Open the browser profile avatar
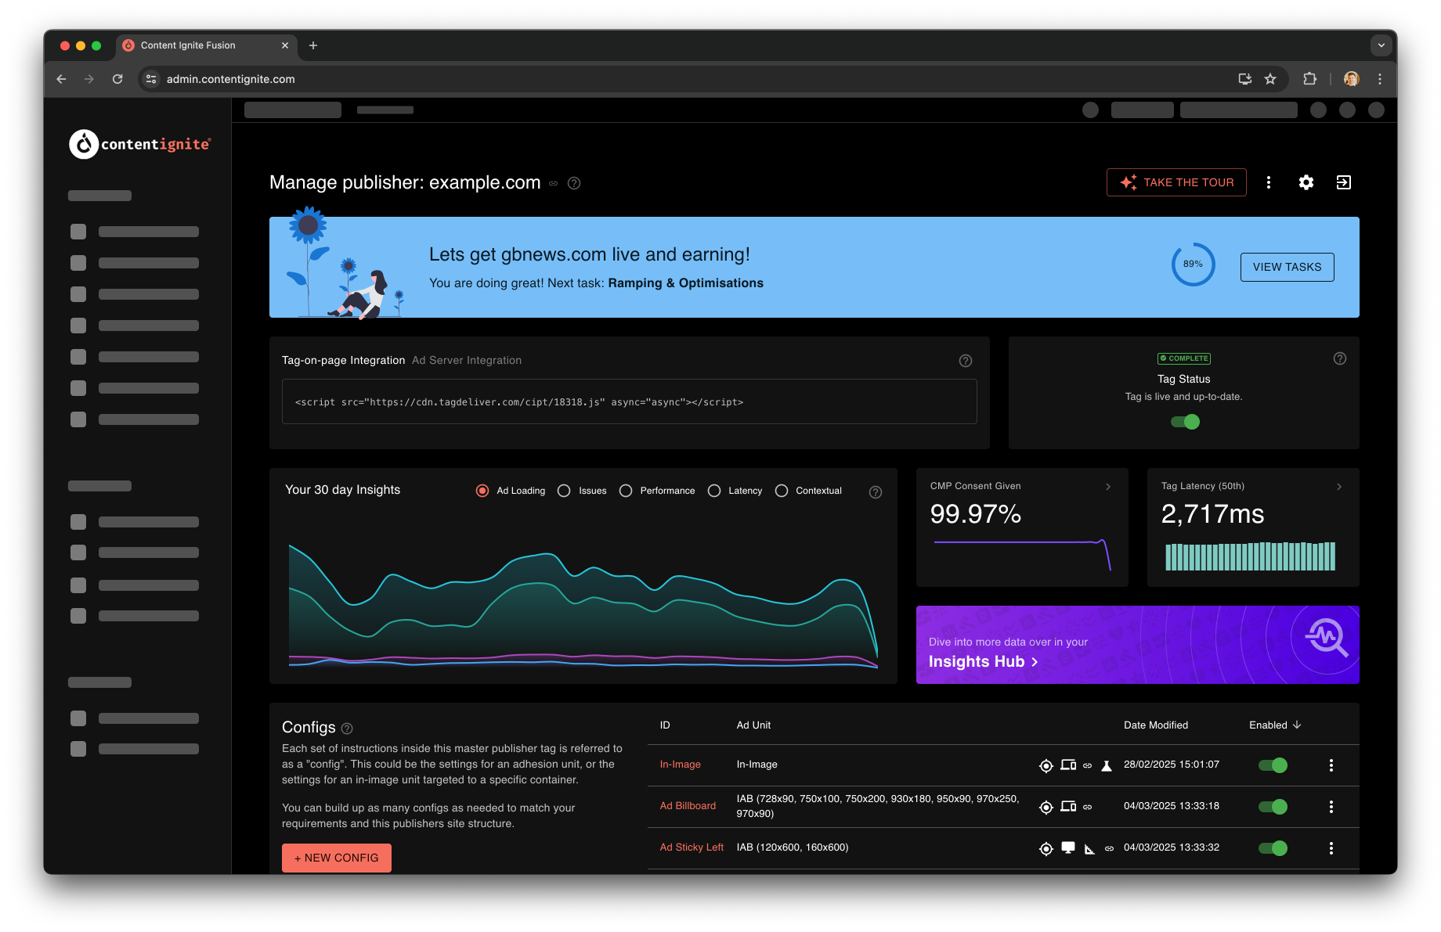The height and width of the screenshot is (932, 1441). 1351,79
